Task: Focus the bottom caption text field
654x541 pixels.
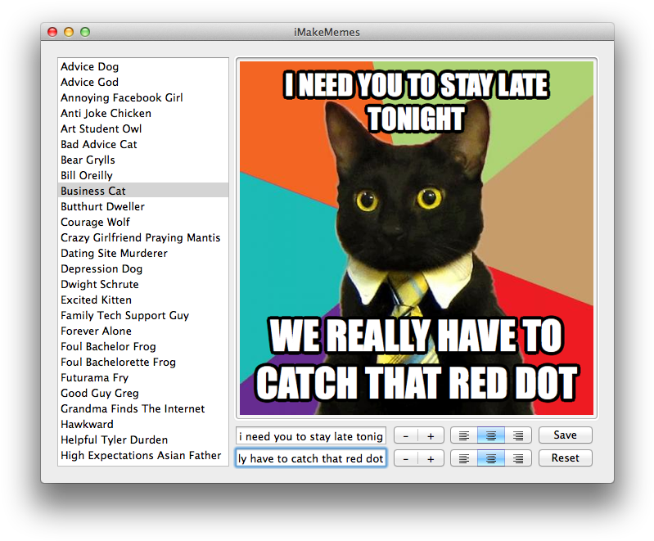Action: tap(311, 458)
